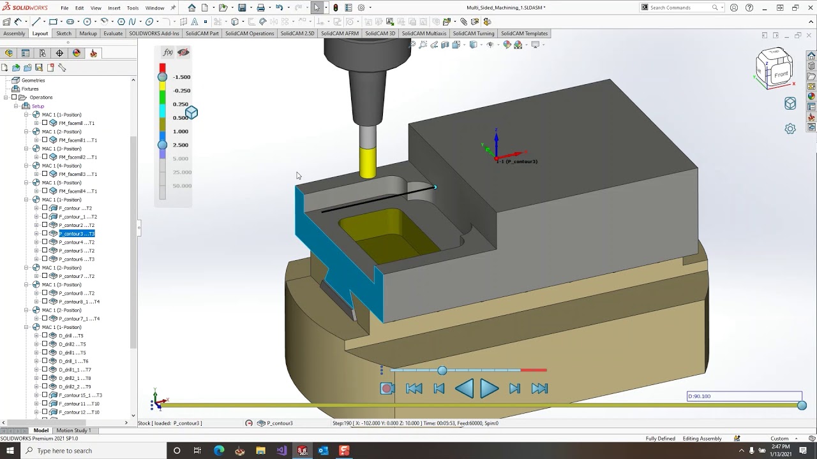Viewport: 817px width, 459px height.
Task: Click the cube icon beside the color scale
Action: (x=191, y=112)
